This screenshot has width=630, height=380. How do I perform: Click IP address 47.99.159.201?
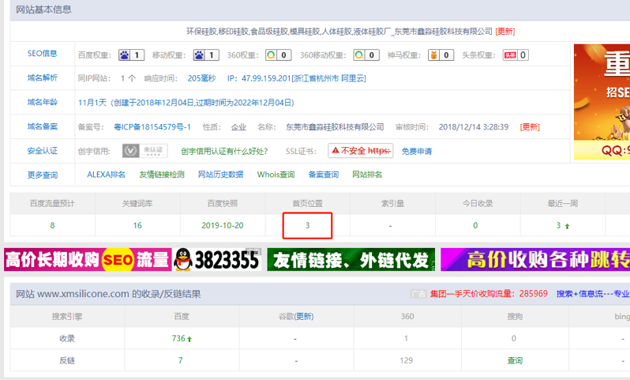coord(266,78)
